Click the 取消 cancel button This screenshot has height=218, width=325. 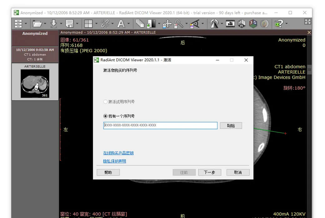238,172
